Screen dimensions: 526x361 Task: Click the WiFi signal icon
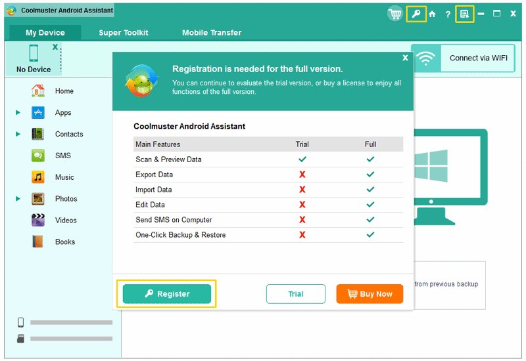click(x=425, y=58)
